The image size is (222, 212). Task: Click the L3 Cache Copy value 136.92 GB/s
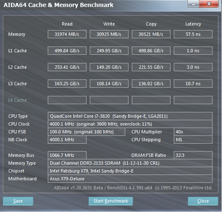pyautogui.click(x=151, y=84)
